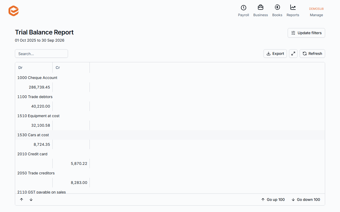Click the Update filters button
Screen dimensions: 340x212
click(x=306, y=33)
